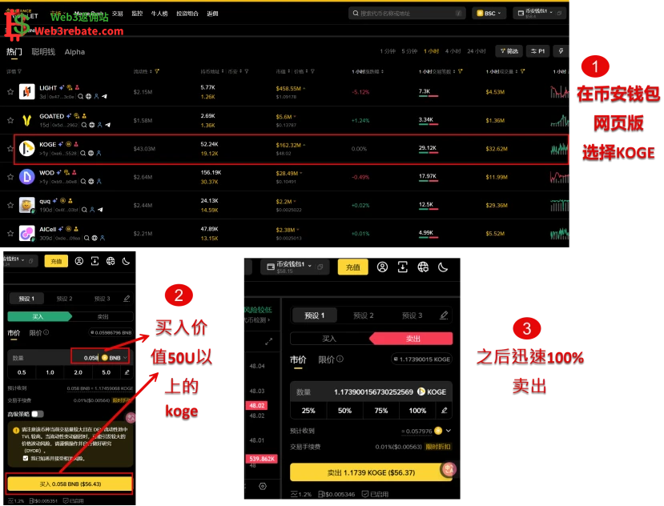Click the favorite star for the LIGHT token

(10, 92)
